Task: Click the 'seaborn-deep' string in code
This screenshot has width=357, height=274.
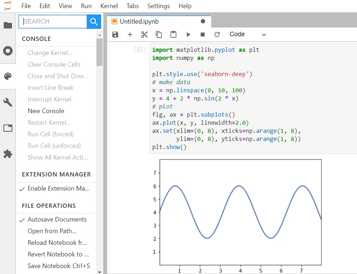Action: tap(225, 74)
